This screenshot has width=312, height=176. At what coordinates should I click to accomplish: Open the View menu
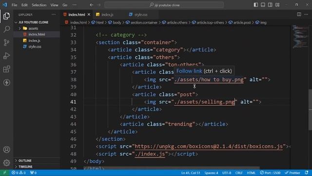click(x=54, y=5)
